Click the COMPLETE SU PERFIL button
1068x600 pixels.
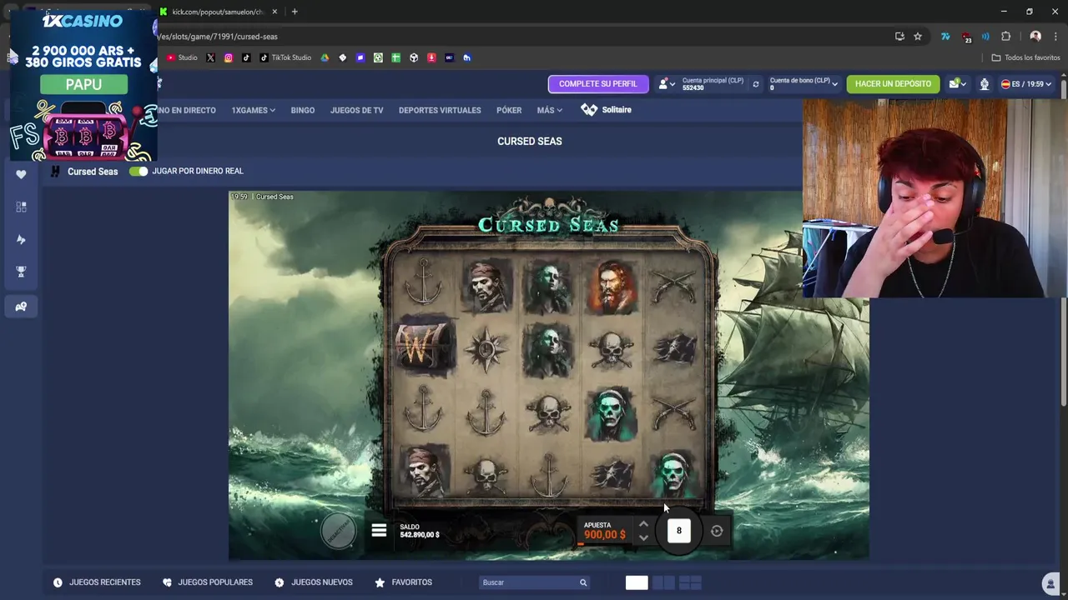coord(597,84)
